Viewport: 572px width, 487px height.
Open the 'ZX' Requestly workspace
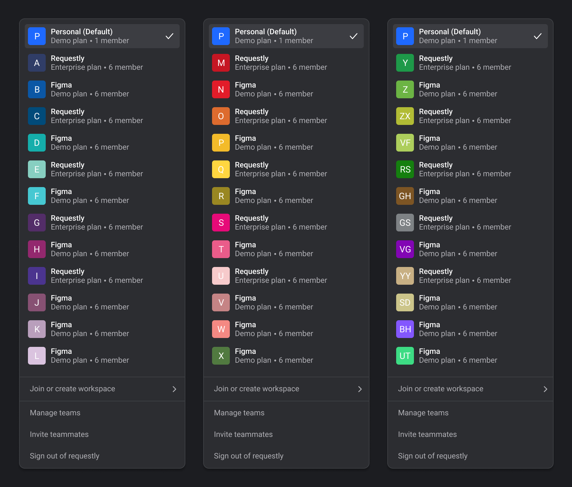click(405, 116)
